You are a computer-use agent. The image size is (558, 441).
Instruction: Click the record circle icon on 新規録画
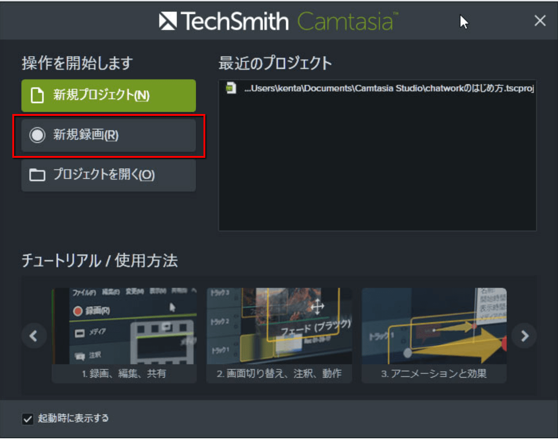coord(37,135)
